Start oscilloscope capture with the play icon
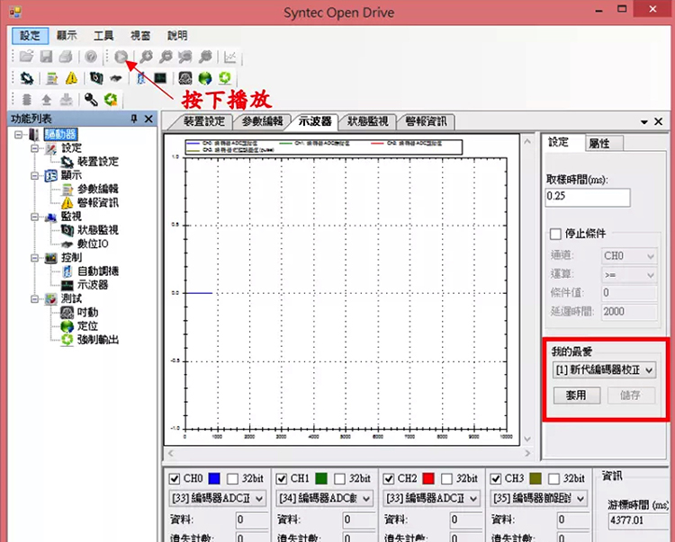The height and width of the screenshot is (542, 675). coord(121,57)
